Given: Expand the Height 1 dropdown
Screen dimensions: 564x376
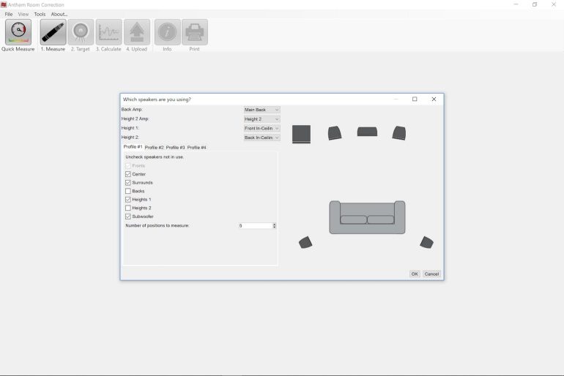Looking at the screenshot, I should pos(261,128).
